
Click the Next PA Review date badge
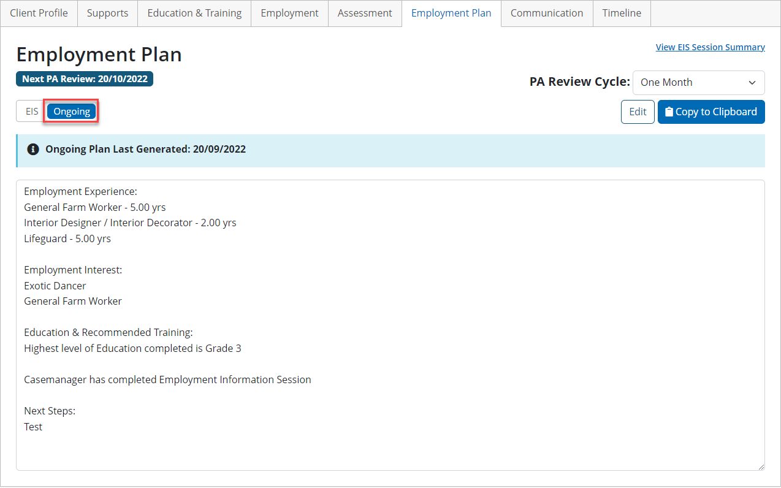click(x=85, y=79)
